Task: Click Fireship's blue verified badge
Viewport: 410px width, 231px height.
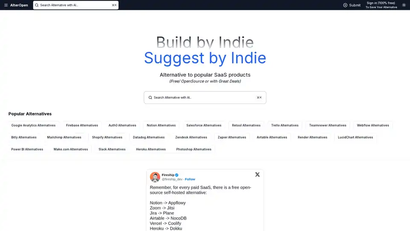Action: coord(177,175)
